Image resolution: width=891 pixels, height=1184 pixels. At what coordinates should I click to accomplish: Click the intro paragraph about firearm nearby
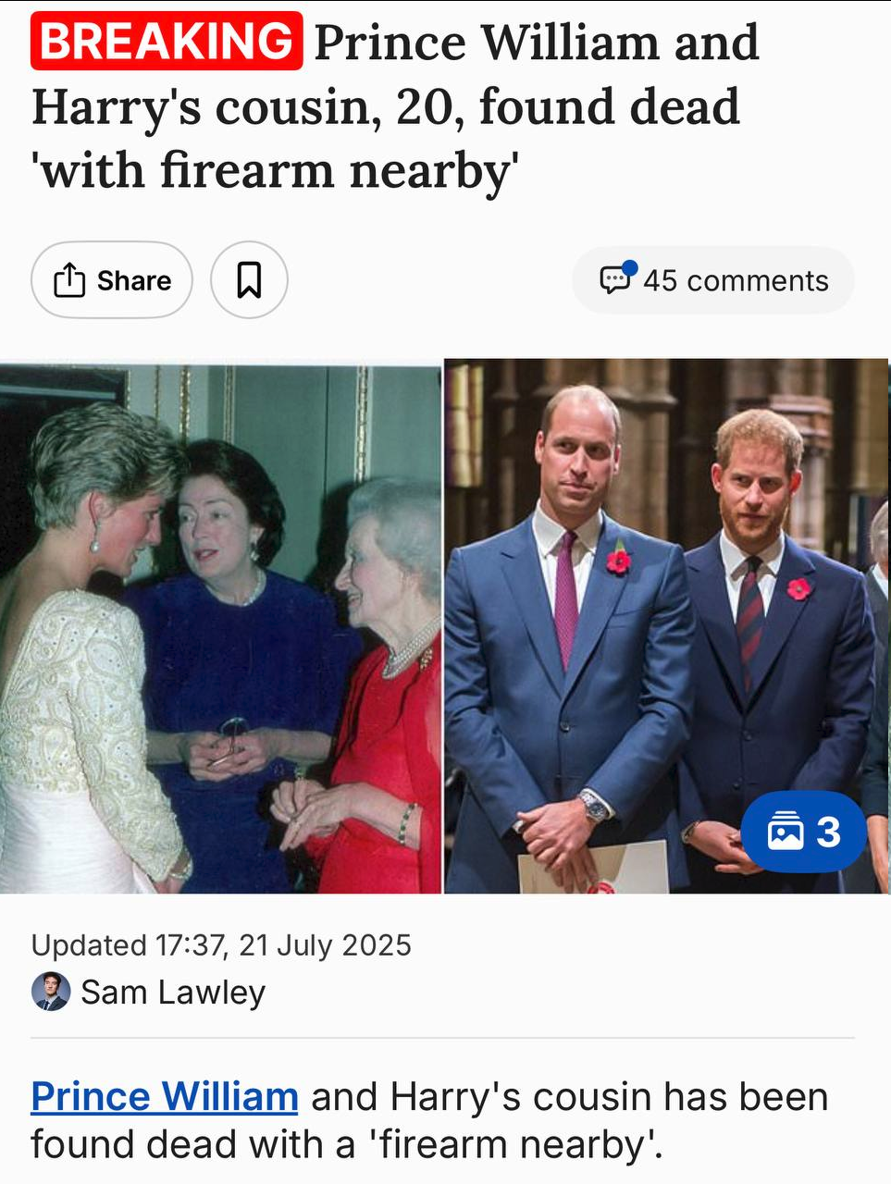pos(430,1120)
